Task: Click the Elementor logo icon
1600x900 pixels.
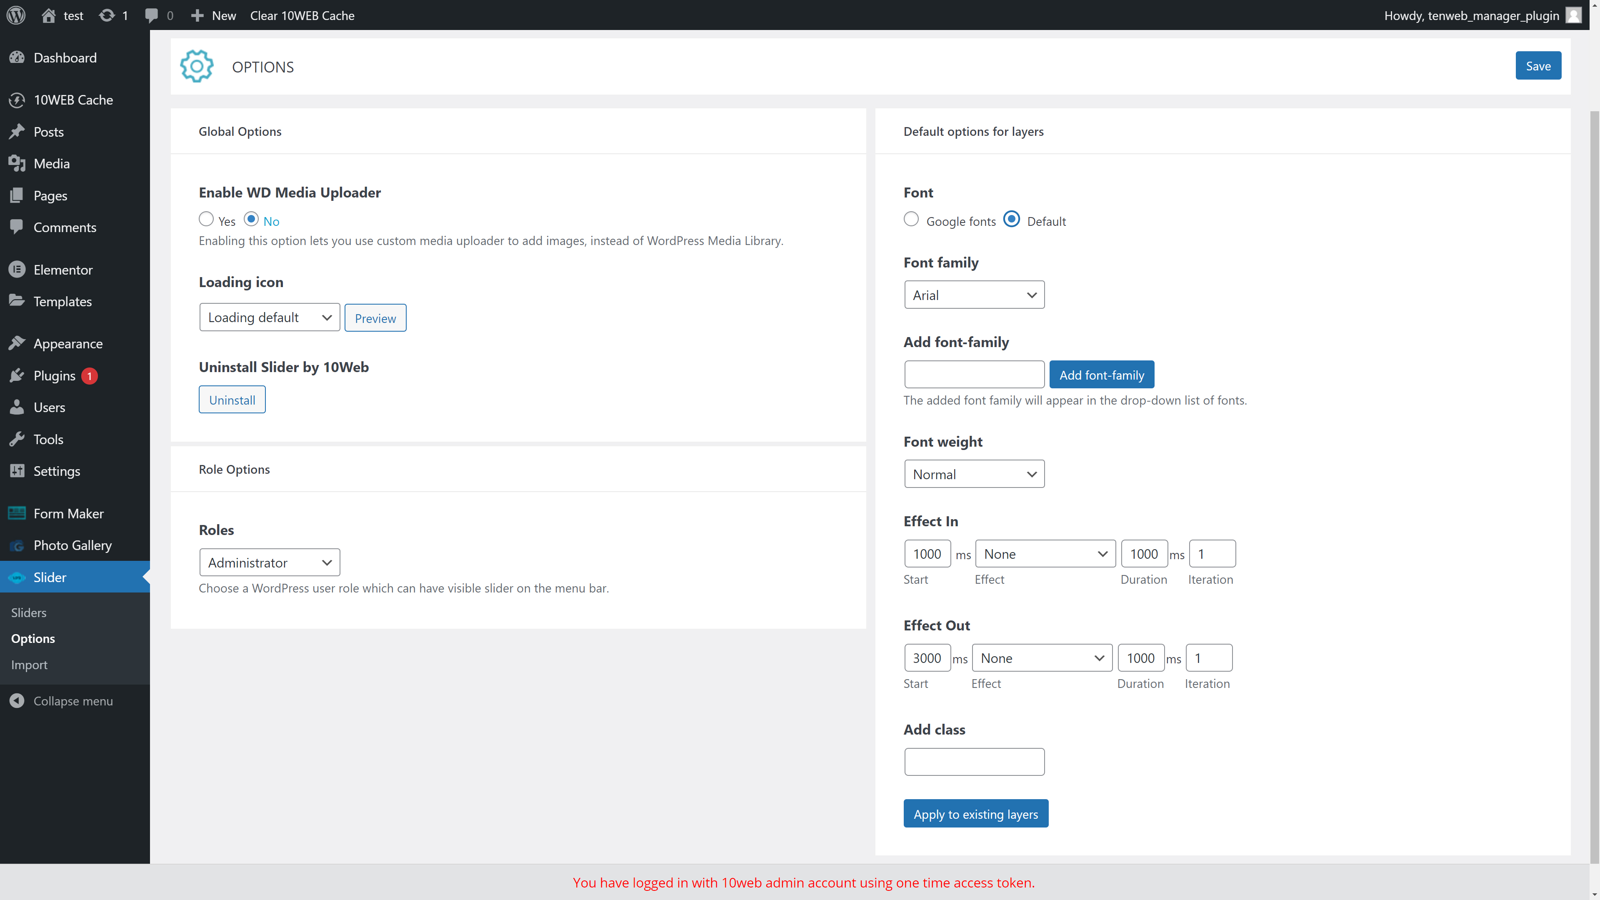Action: 17,269
